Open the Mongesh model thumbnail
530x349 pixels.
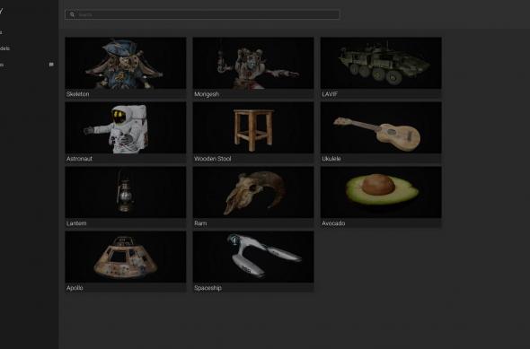click(253, 63)
